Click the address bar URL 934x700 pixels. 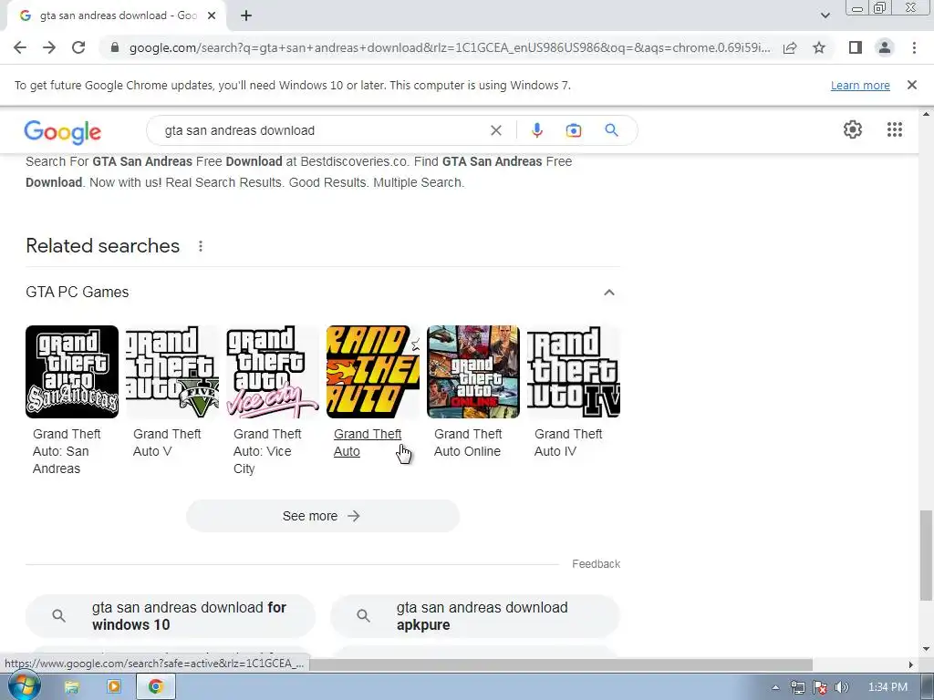[449, 47]
